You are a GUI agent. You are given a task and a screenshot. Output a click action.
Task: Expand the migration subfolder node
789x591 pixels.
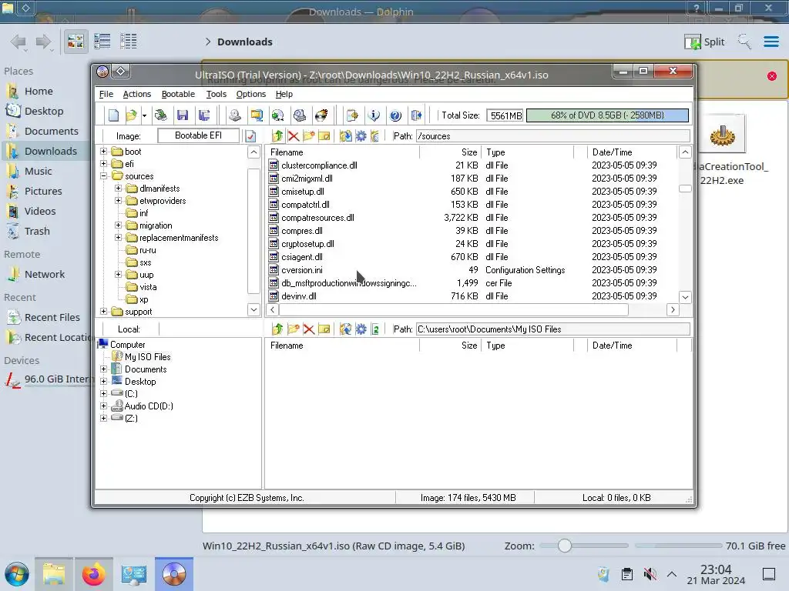point(118,225)
